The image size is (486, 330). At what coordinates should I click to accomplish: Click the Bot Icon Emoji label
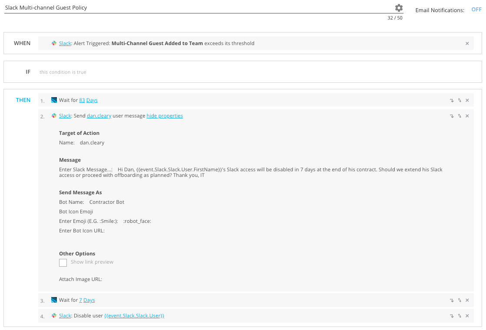76,212
